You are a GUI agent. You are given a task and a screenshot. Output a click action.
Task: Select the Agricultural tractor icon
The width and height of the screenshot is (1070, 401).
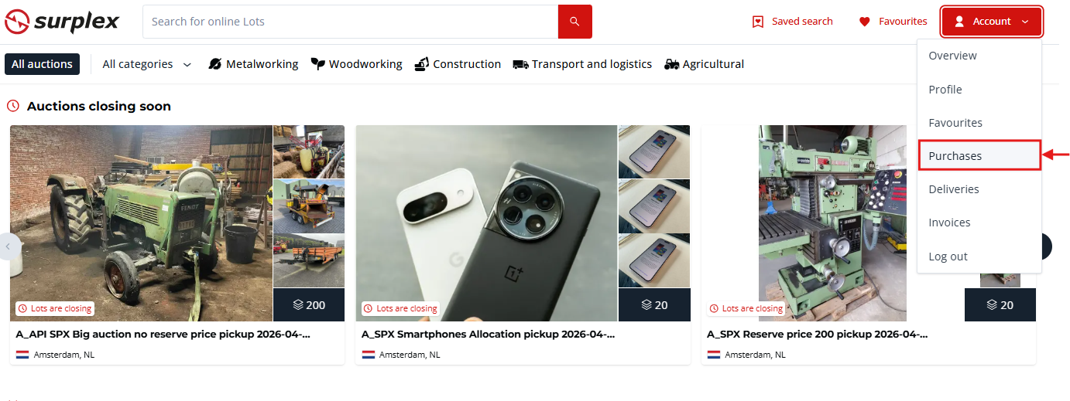[x=671, y=64]
